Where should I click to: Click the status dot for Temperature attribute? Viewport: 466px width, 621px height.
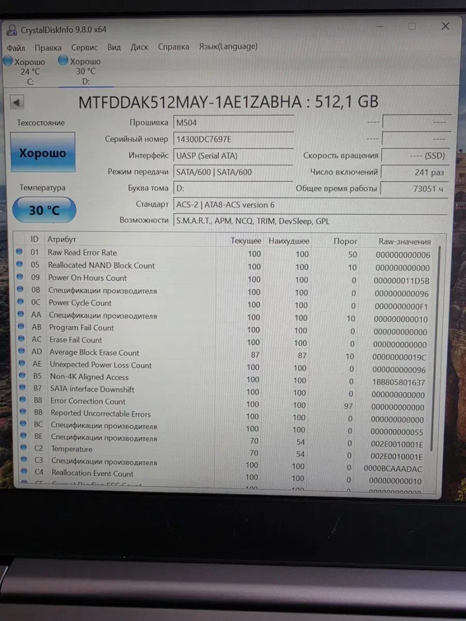point(24,448)
